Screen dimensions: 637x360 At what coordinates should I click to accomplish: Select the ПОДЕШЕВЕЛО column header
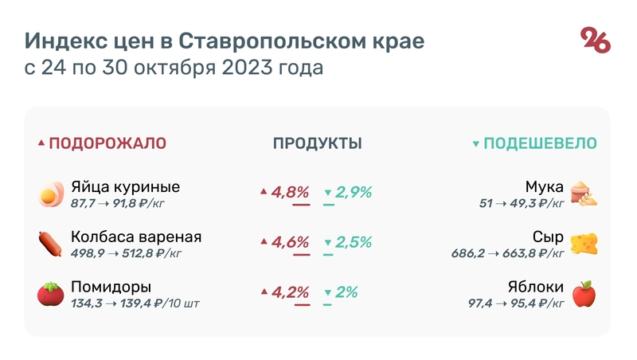541,143
